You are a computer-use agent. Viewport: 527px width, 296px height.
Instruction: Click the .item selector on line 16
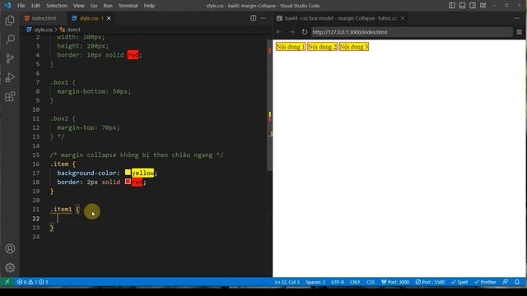(x=59, y=164)
